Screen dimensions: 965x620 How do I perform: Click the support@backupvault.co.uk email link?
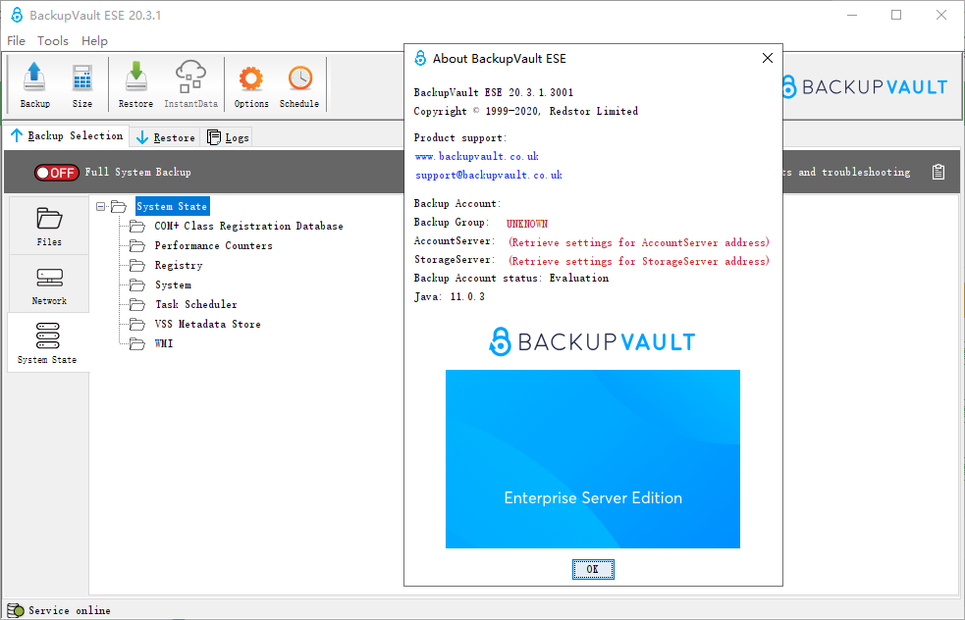pos(489,176)
